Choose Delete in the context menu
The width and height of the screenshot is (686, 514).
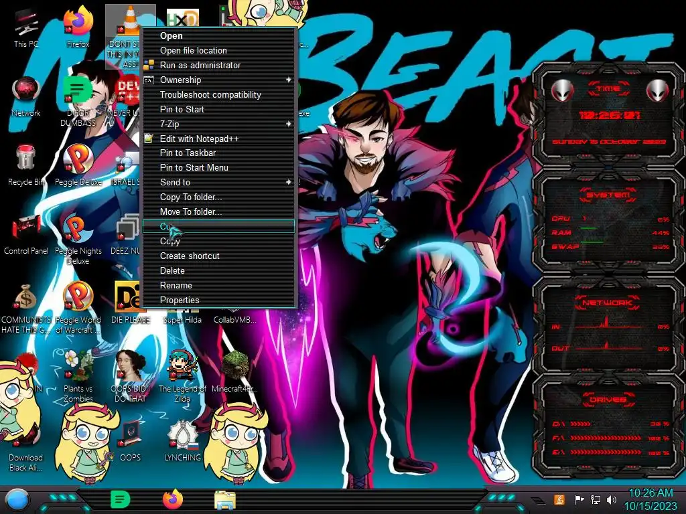pos(220,271)
